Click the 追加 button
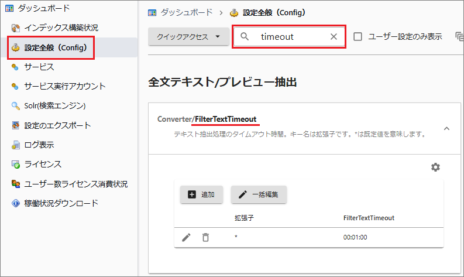Screen dimensions: 464x277 [201, 194]
